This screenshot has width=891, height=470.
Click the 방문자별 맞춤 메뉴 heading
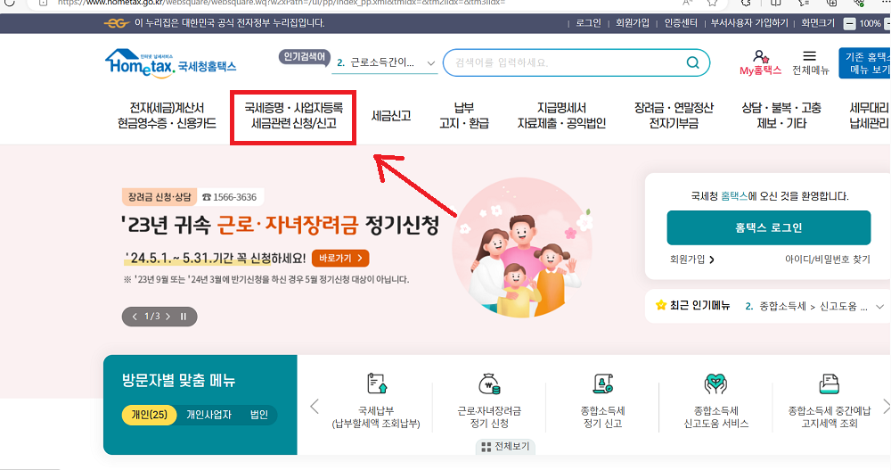(x=178, y=381)
